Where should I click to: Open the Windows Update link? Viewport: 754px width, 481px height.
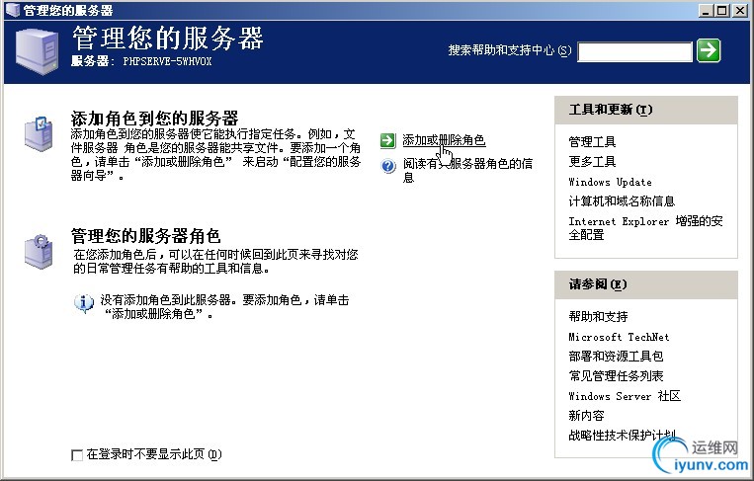click(610, 182)
